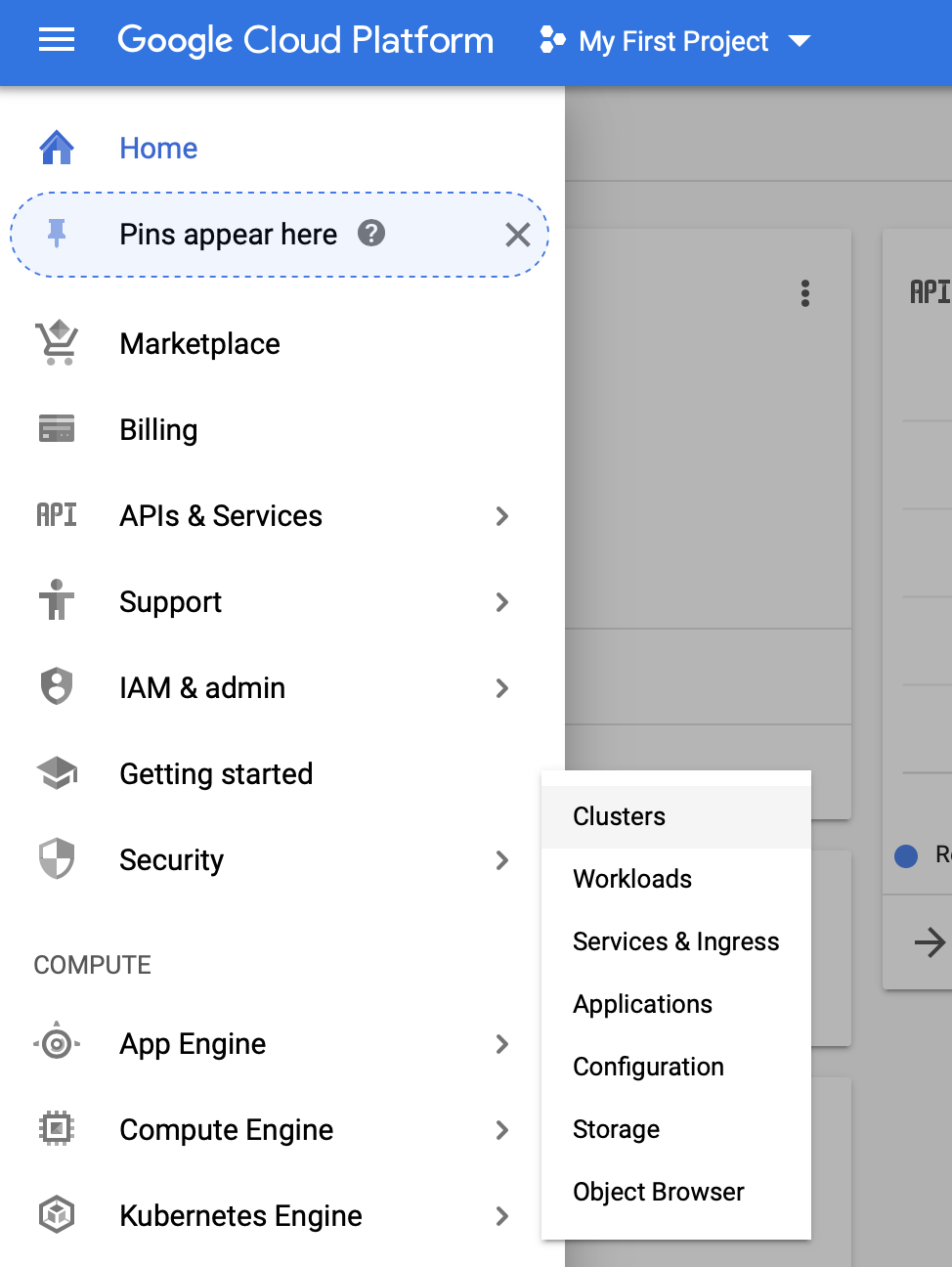
Task: Expand the App Engine submenu chevron
Action: [x=502, y=1044]
